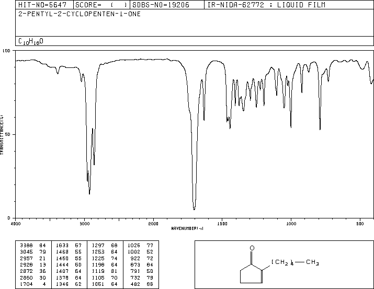
Task: Click the 3000 tick label on x-axis
Action: pos(84,224)
